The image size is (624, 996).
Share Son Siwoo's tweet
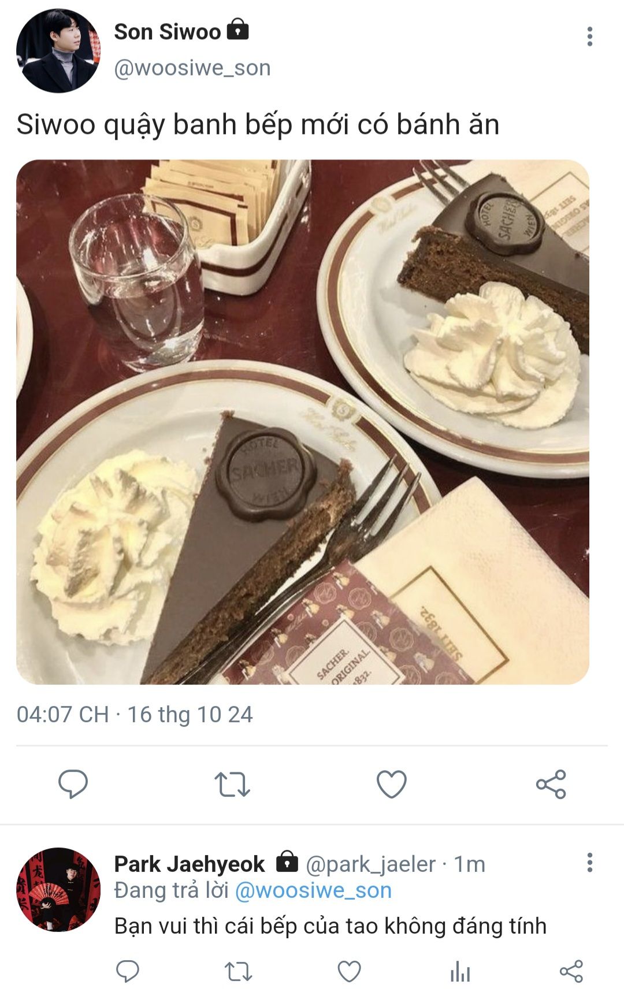tap(551, 784)
